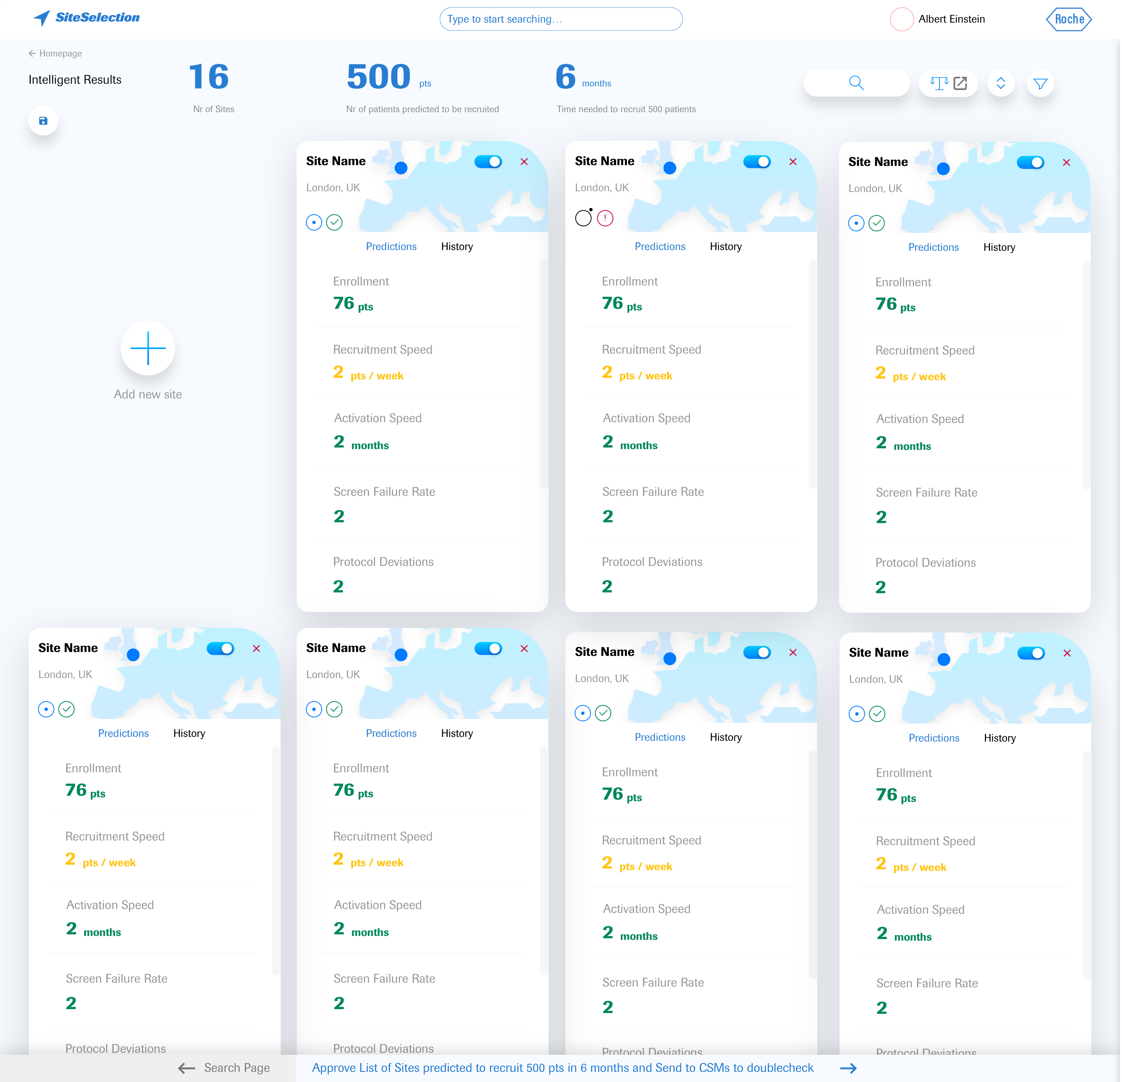Screen dimensions: 1122x1082
Task: Open Albert Einstein's profile avatar
Action: pos(901,19)
